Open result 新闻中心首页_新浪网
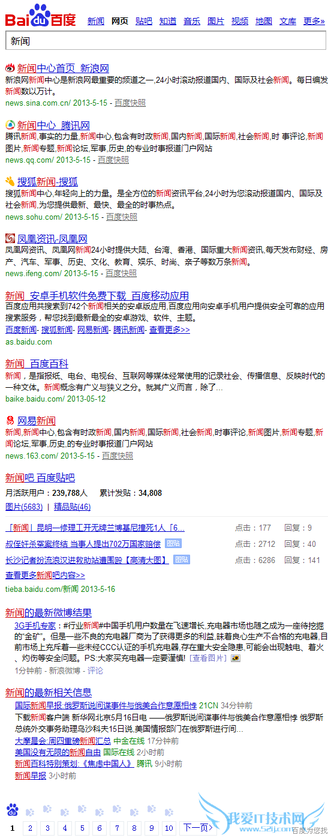 [63, 68]
